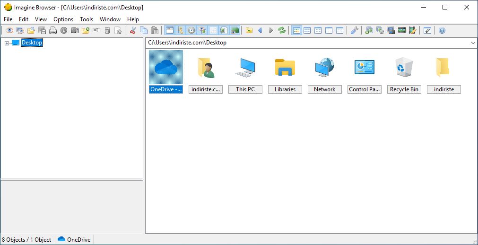
Task: Open file information with the i icon
Action: click(64, 30)
